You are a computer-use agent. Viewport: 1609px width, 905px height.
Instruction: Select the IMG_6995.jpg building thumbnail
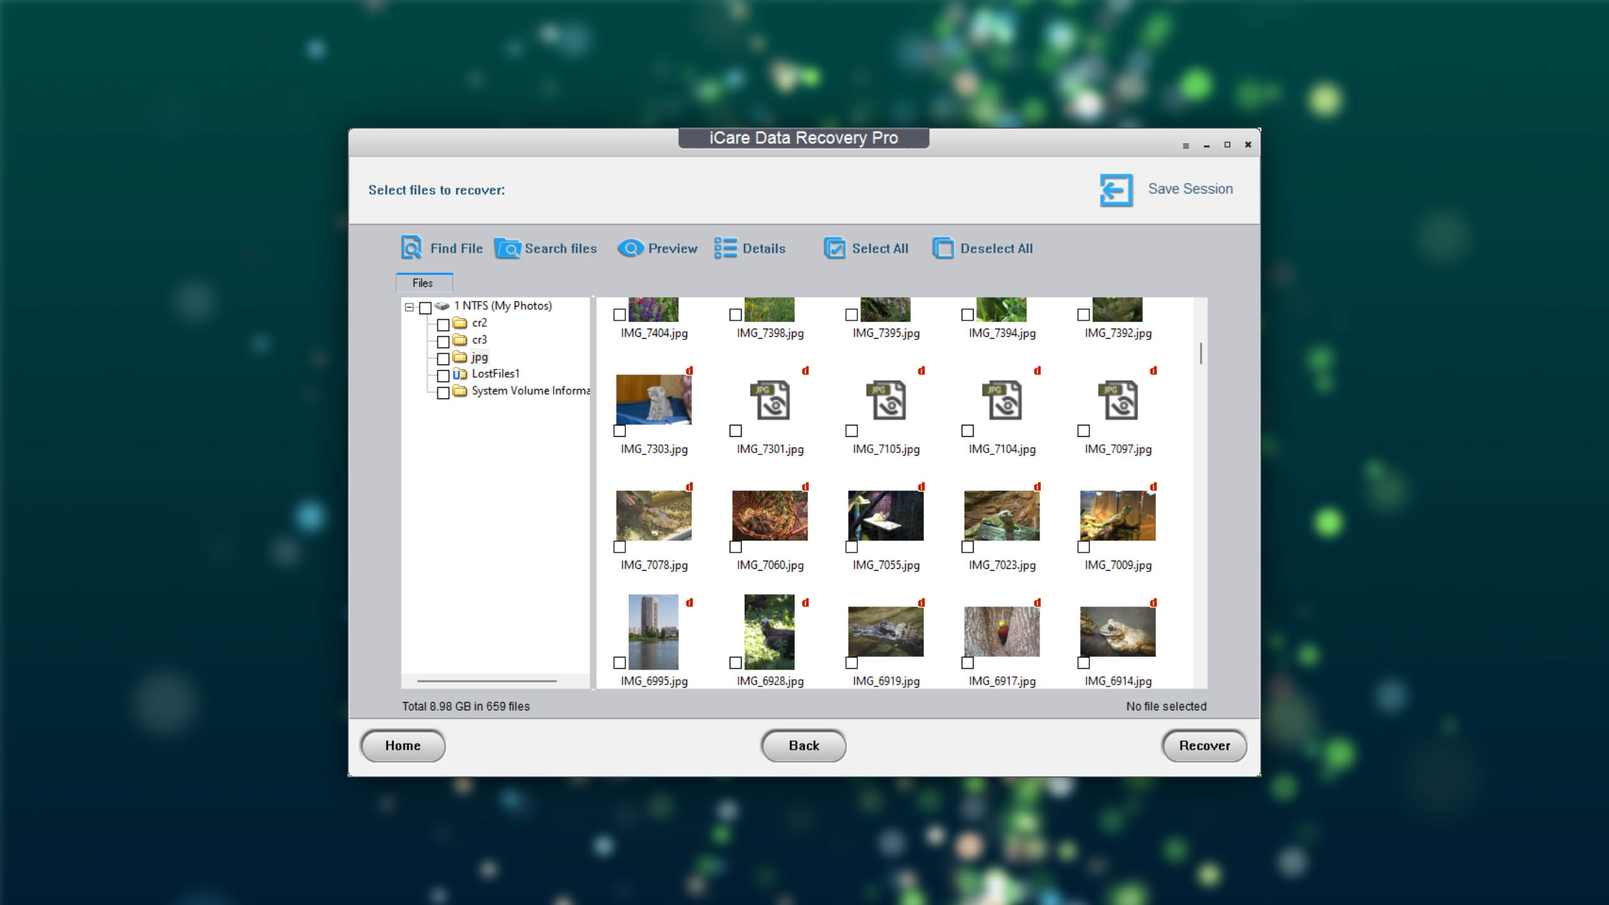point(654,632)
